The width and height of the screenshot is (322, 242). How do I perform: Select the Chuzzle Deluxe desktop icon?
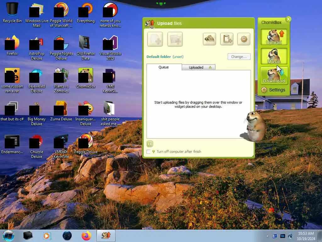click(36, 146)
